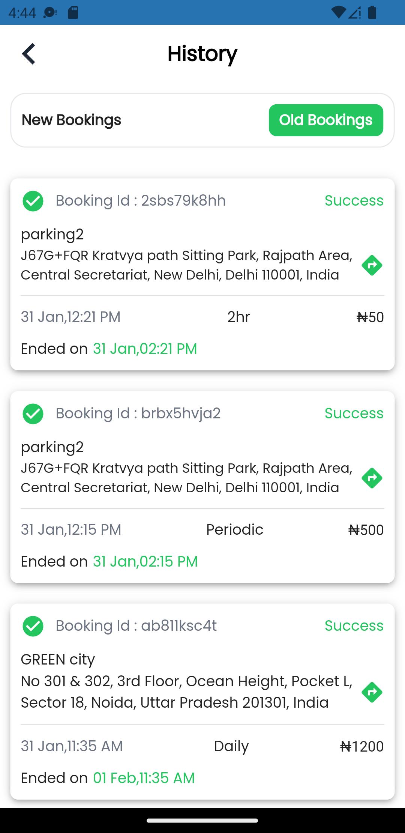Tap the ₦1200 price amount

pyautogui.click(x=361, y=746)
